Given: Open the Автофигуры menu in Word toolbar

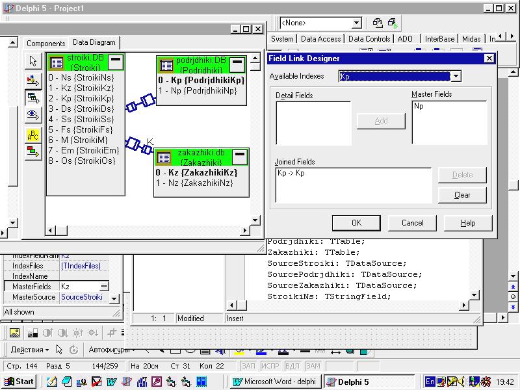Looking at the screenshot, I should [111, 350].
